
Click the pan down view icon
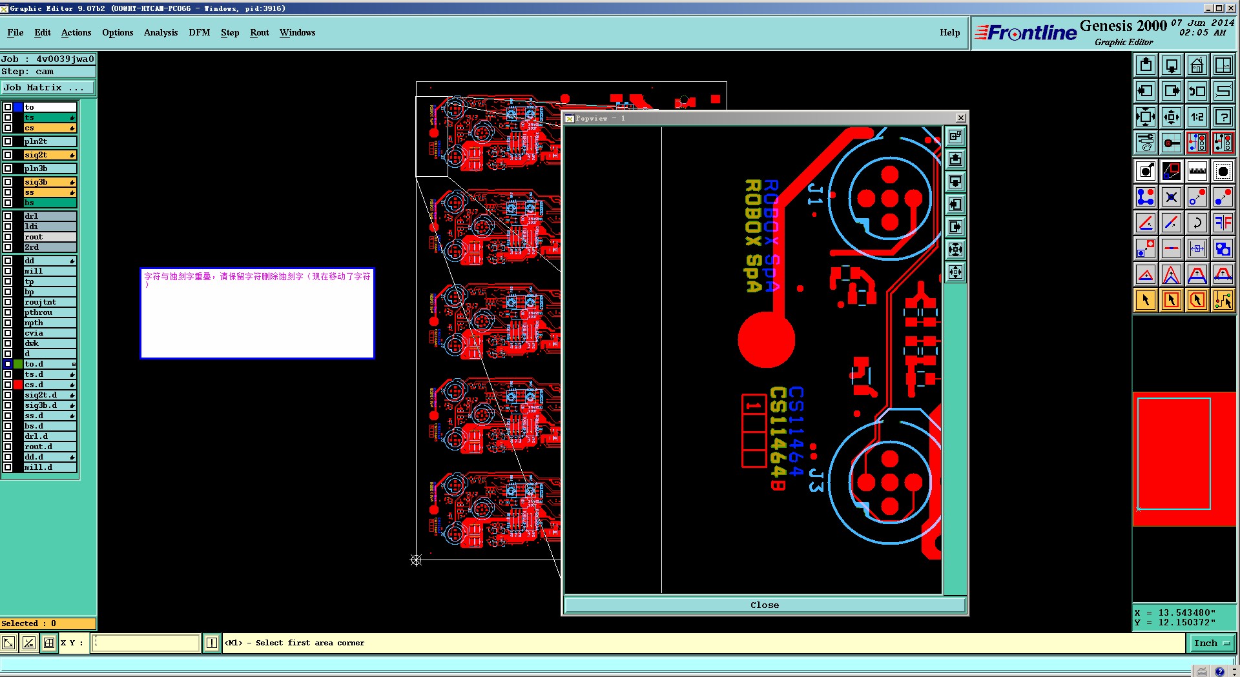coord(1172,65)
